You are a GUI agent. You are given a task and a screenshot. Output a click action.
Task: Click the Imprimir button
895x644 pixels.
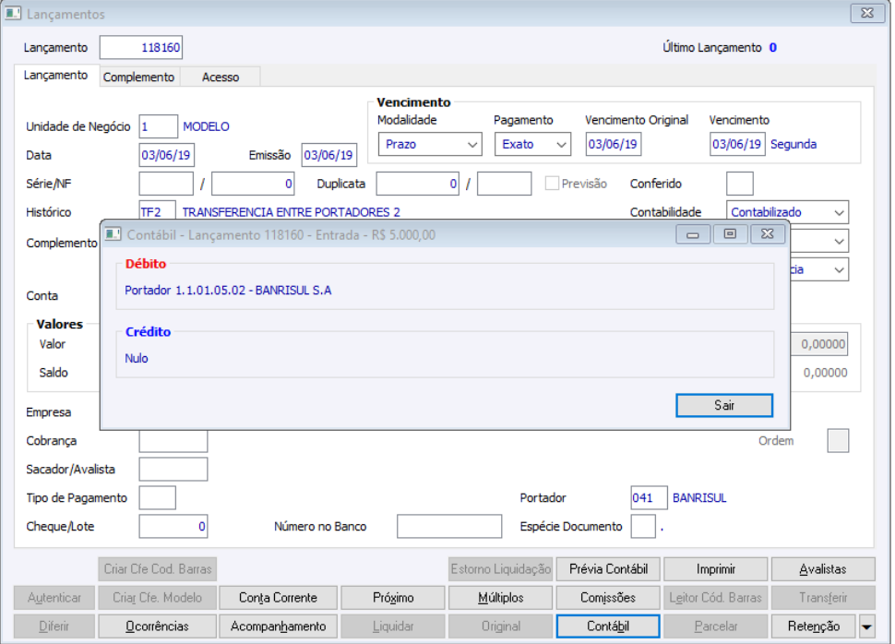pos(716,569)
